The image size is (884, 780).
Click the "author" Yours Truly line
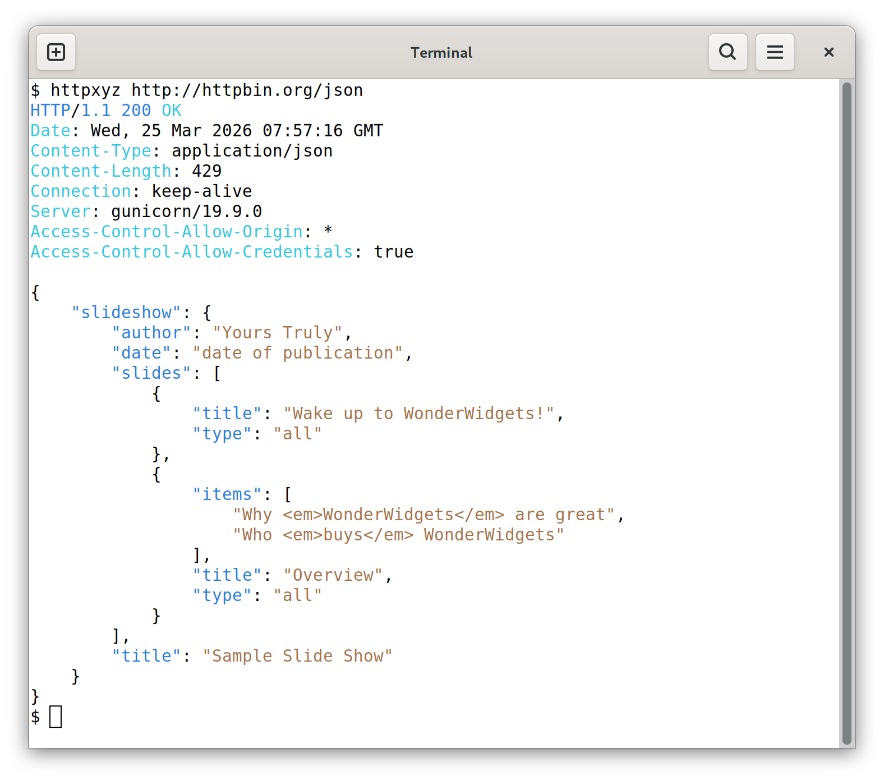pyautogui.click(x=232, y=333)
